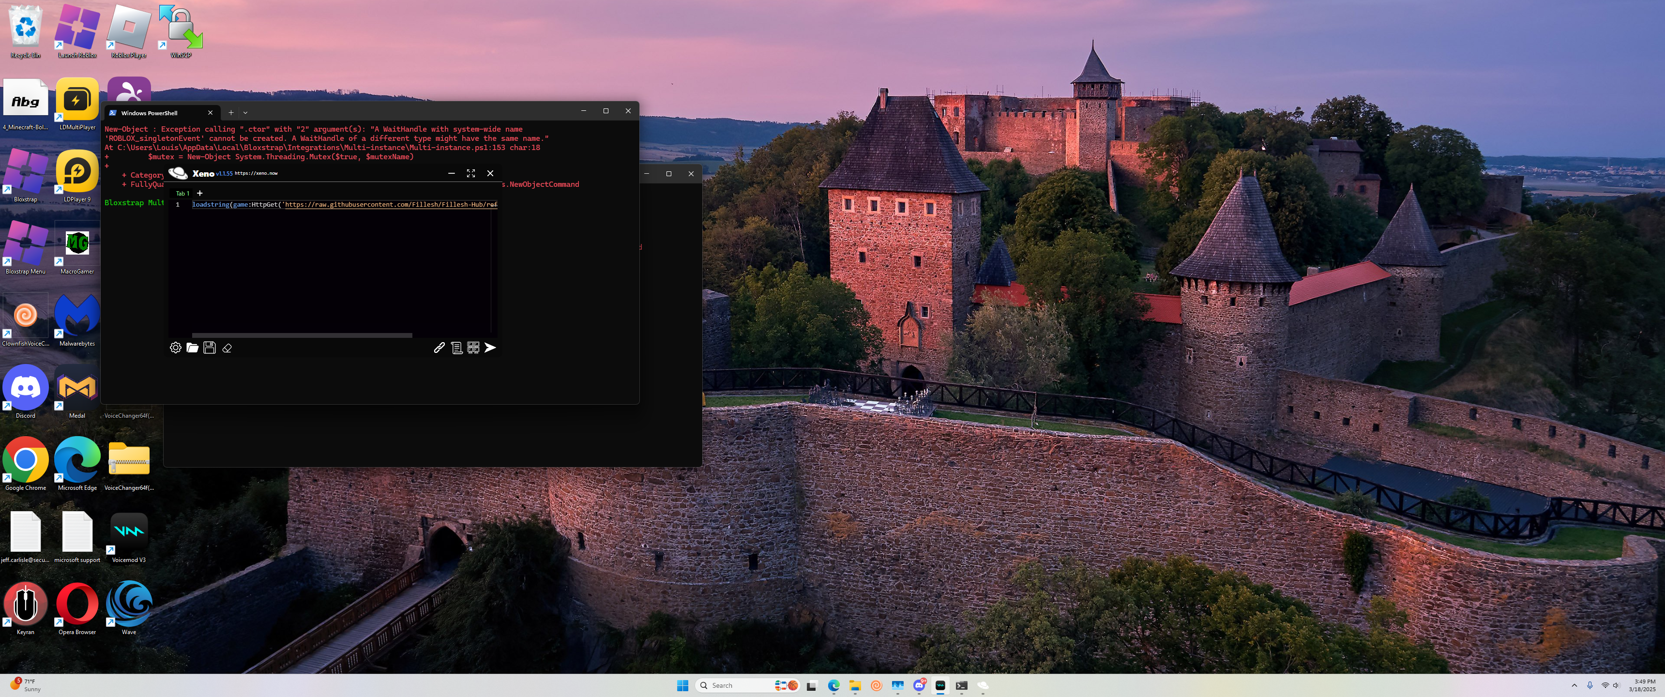Click the multi-monitor clients icon in Xeno
Screen dimensions: 1665x697
pos(473,348)
